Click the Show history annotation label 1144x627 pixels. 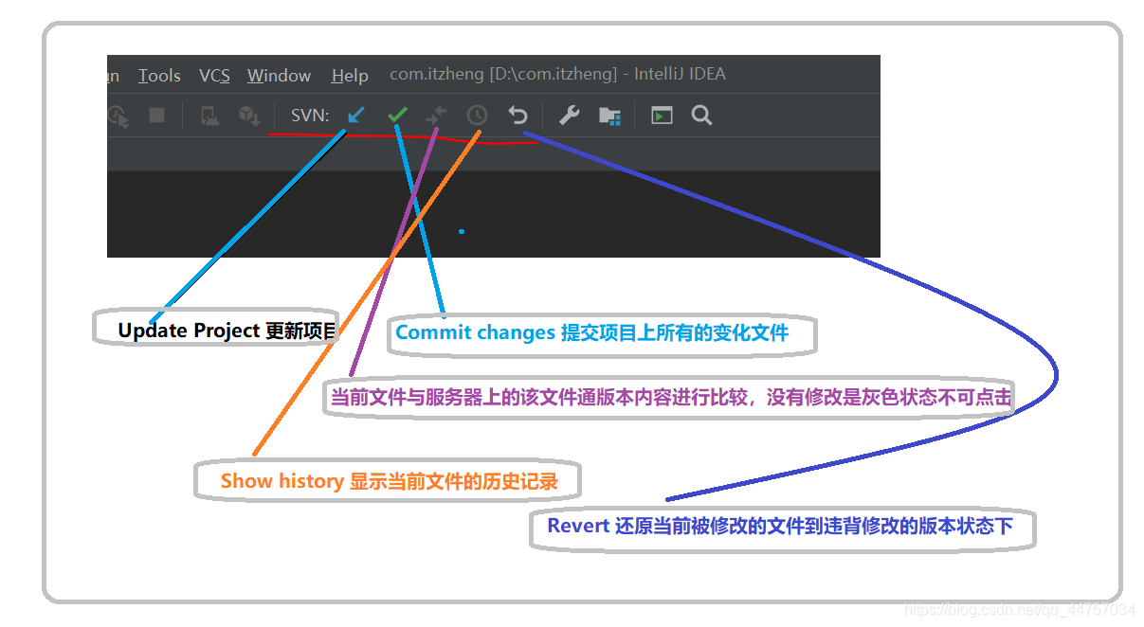387,480
